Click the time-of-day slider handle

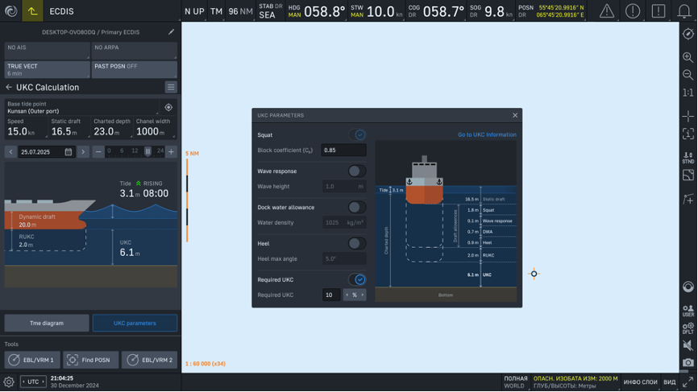pos(147,151)
